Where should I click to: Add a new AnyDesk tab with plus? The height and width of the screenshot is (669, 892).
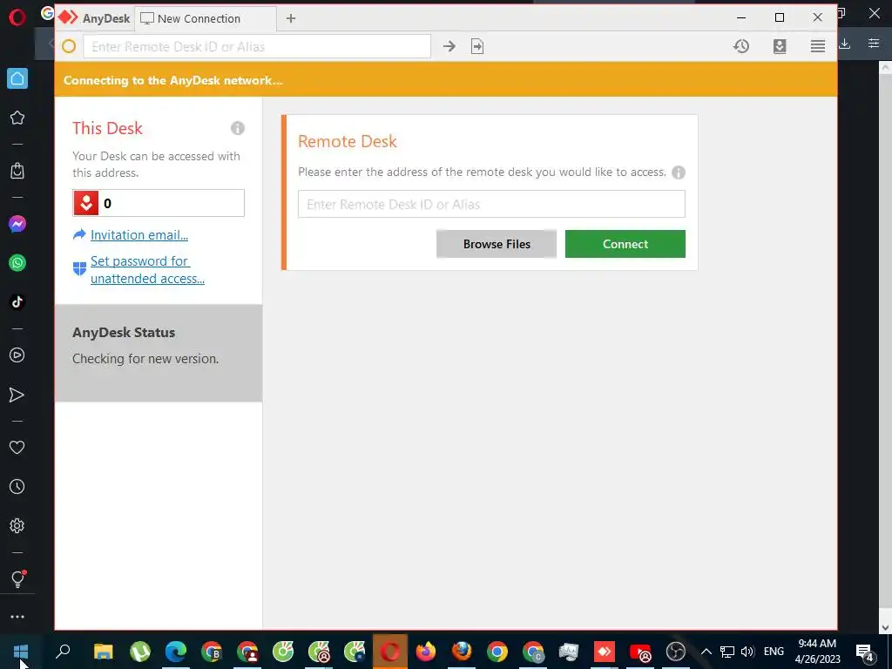point(291,19)
